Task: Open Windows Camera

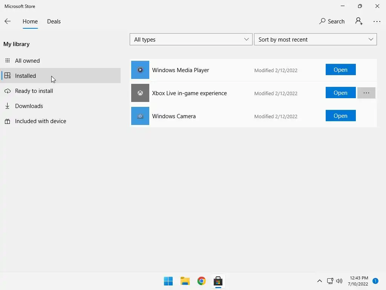Action: point(340,116)
